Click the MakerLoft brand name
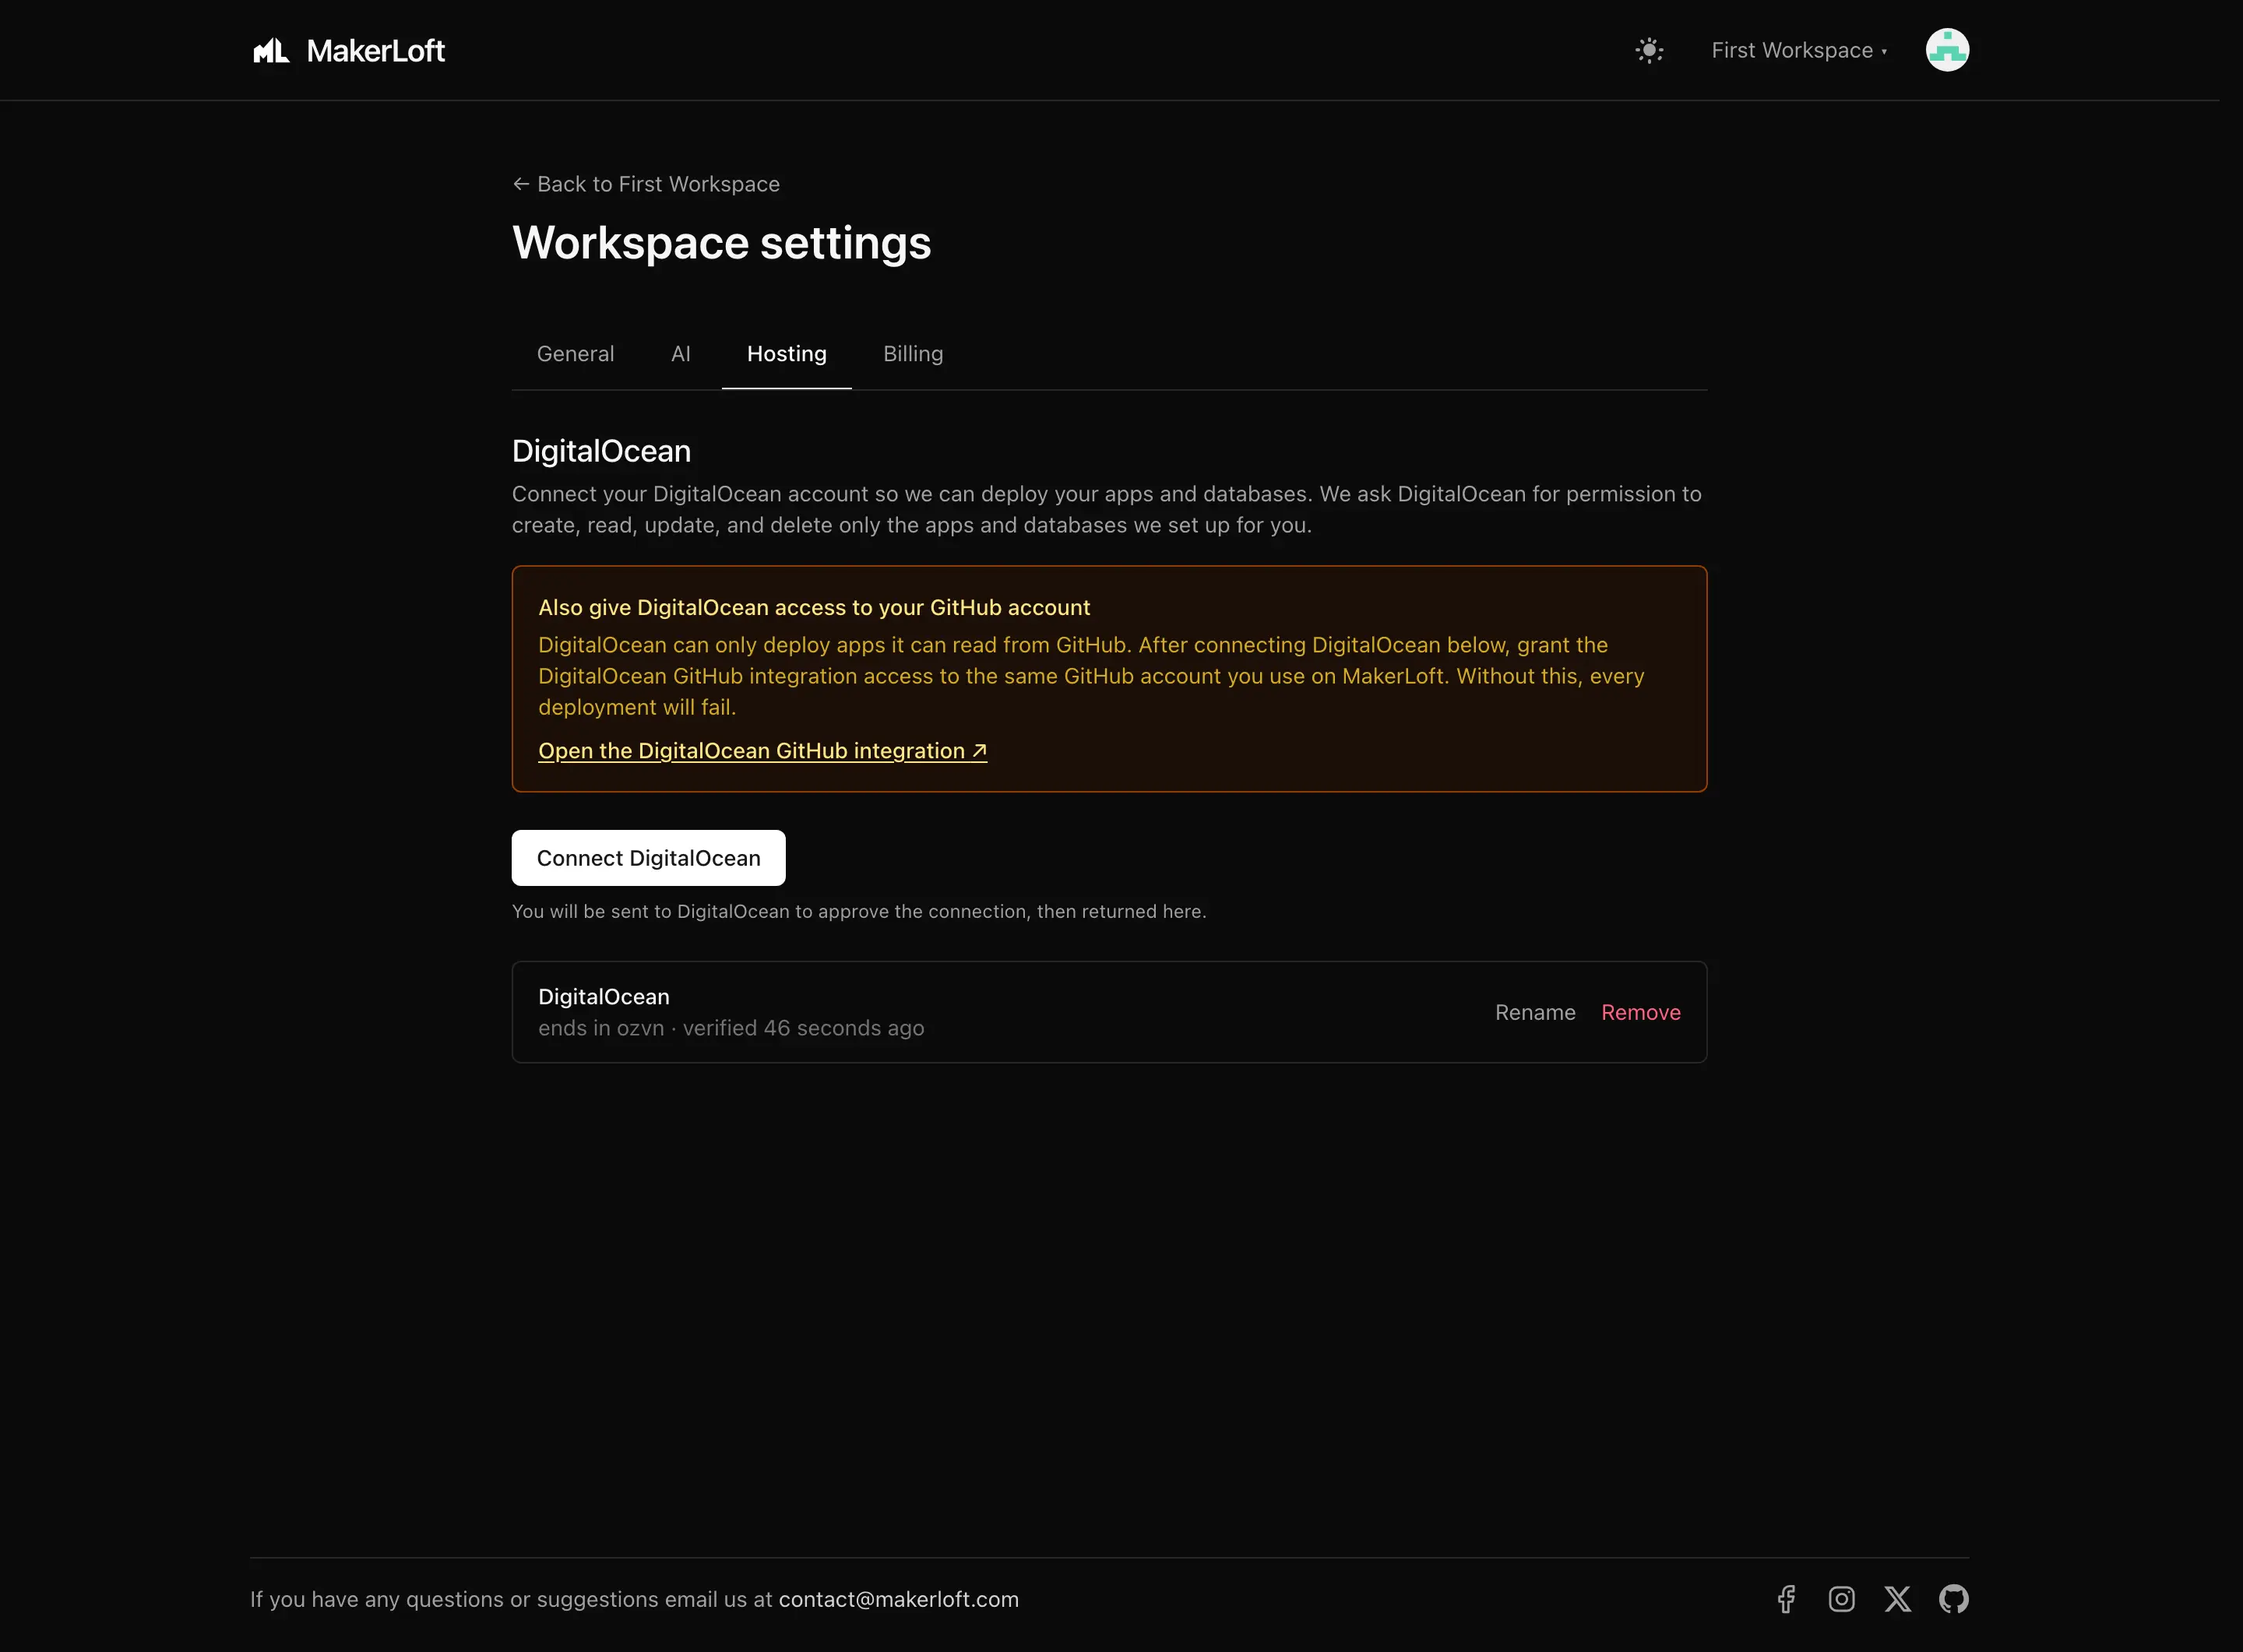This screenshot has width=2243, height=1652. coord(375,50)
